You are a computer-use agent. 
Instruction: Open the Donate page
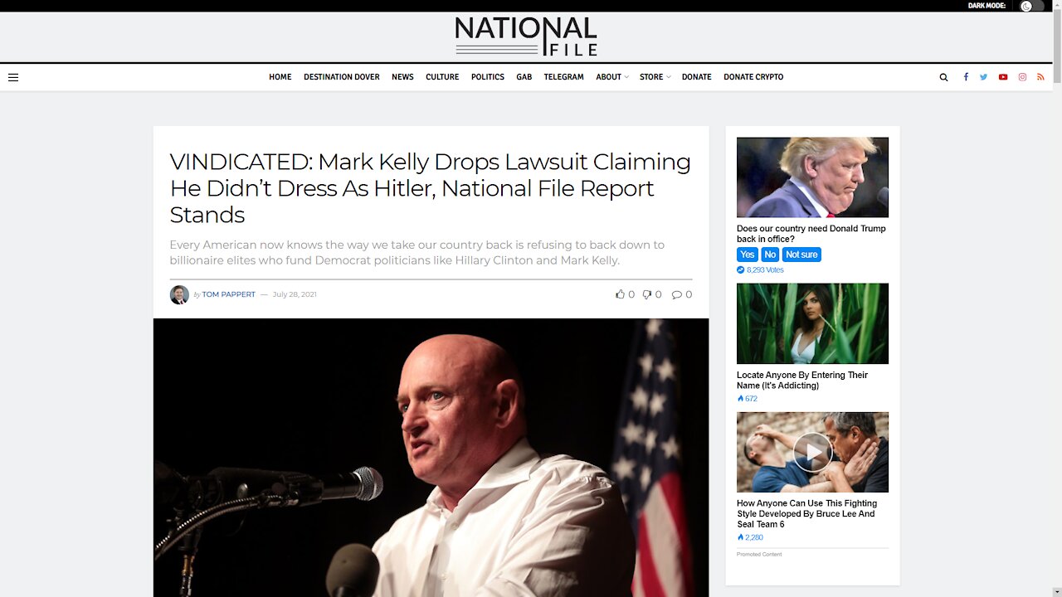(696, 77)
